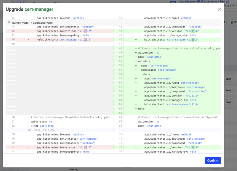Select the added metadata: line
Image resolution: width=237 pixels, height=171 pixels.
(x=167, y=61)
